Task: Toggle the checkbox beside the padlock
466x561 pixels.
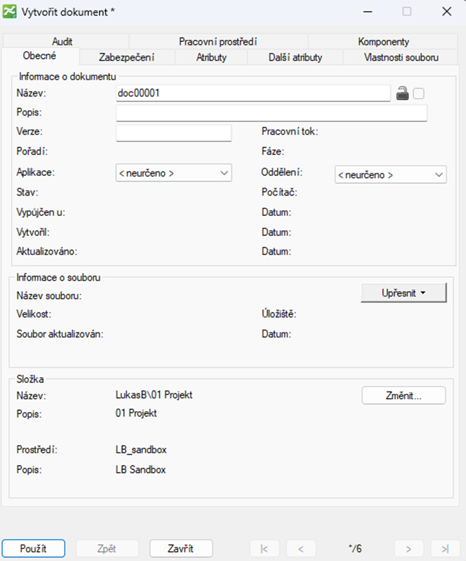Action: 419,93
